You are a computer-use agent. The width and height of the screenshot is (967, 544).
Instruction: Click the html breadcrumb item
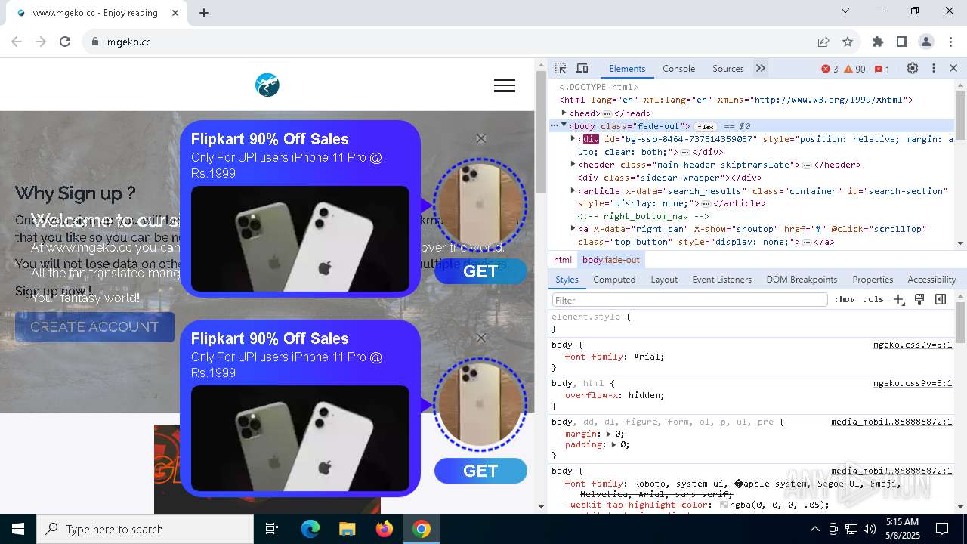(563, 260)
